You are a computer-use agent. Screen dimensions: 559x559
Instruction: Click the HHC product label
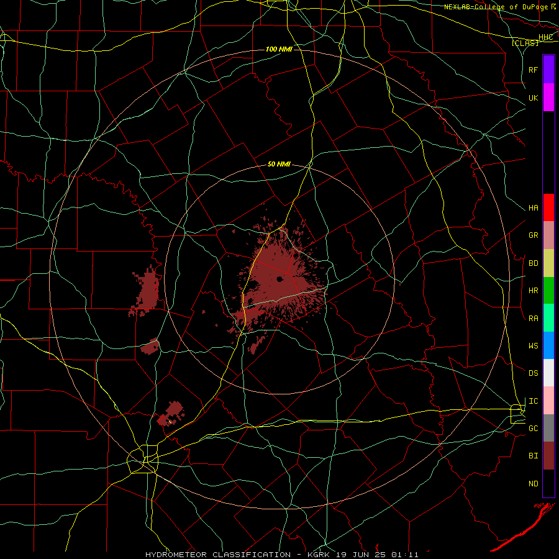pyautogui.click(x=545, y=37)
